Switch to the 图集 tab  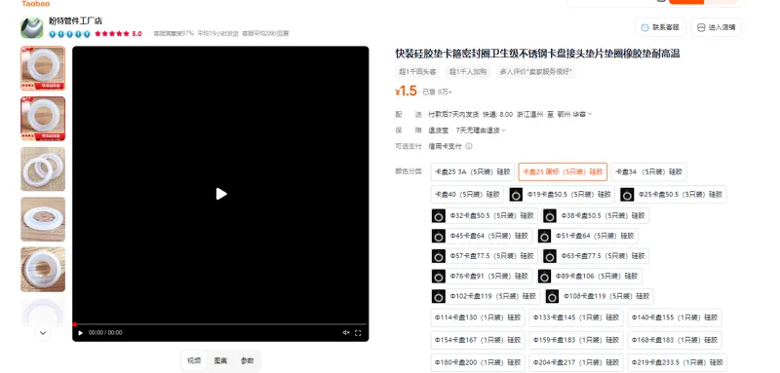point(220,361)
